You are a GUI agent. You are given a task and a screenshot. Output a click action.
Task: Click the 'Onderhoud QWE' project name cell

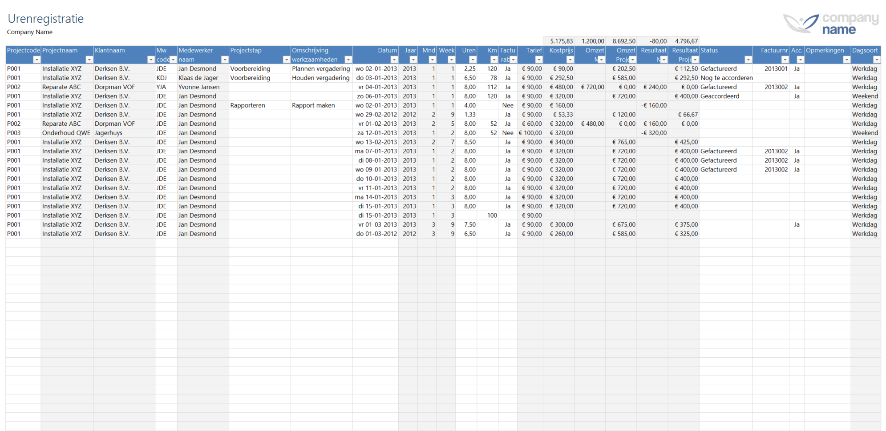66,133
